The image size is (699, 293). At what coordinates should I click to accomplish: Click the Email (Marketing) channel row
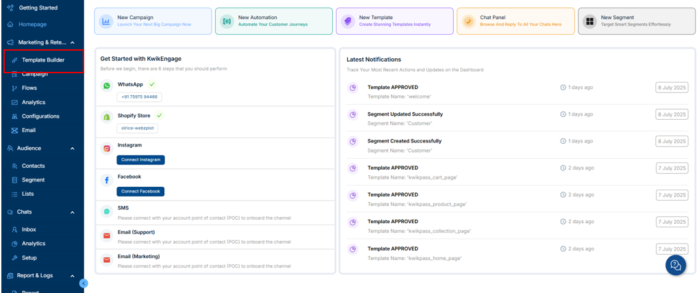(216, 262)
